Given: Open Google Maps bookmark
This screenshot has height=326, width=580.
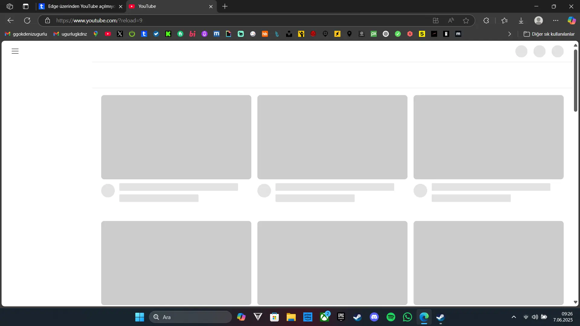Looking at the screenshot, I should click(96, 34).
